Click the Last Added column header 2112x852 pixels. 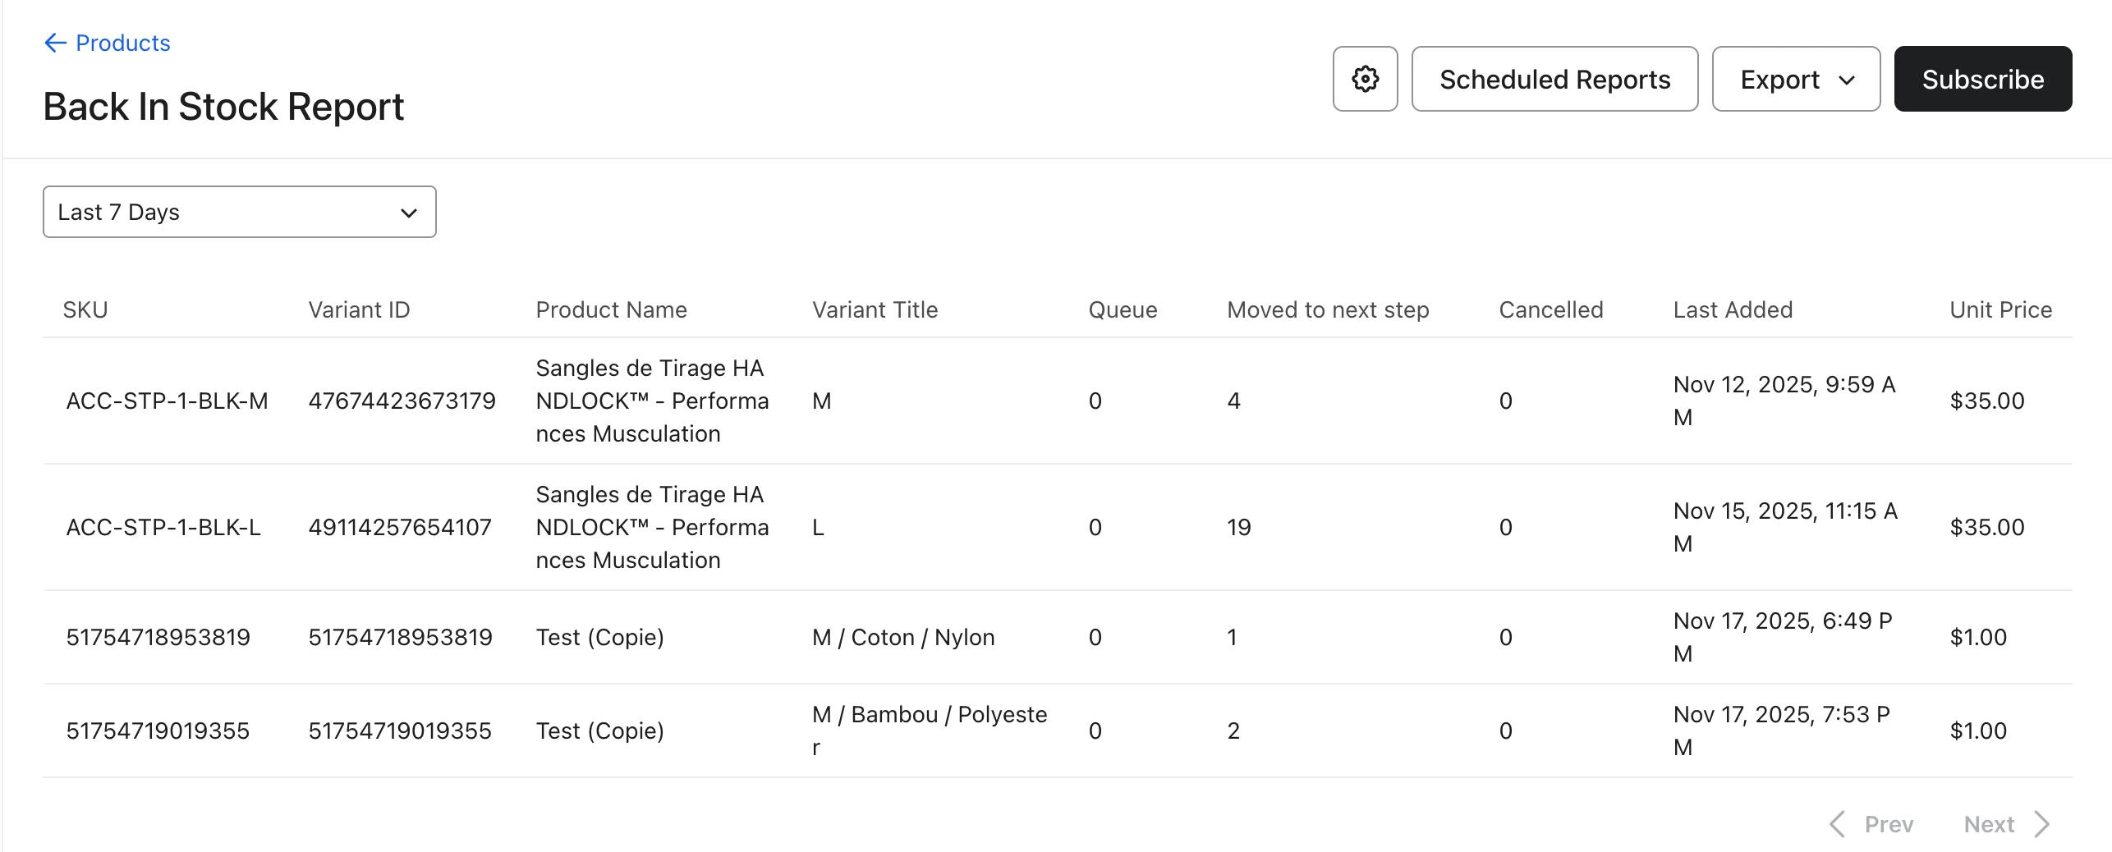[x=1733, y=309]
